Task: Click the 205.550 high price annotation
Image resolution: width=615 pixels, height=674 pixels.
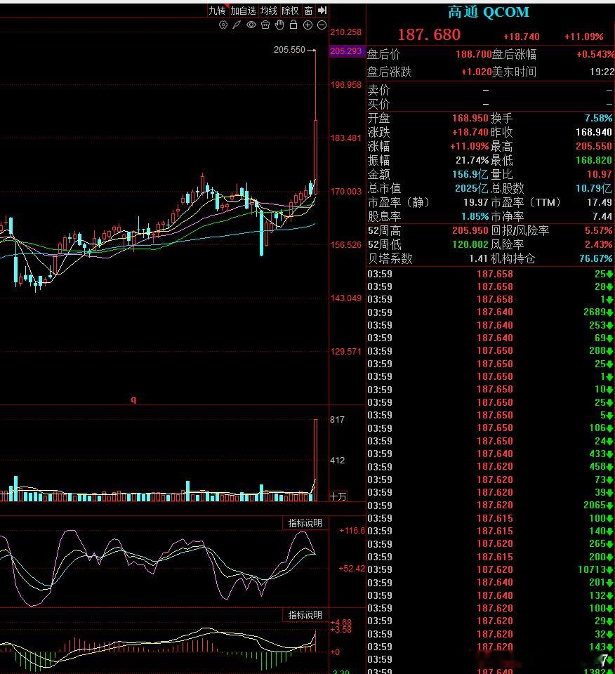Action: [289, 50]
